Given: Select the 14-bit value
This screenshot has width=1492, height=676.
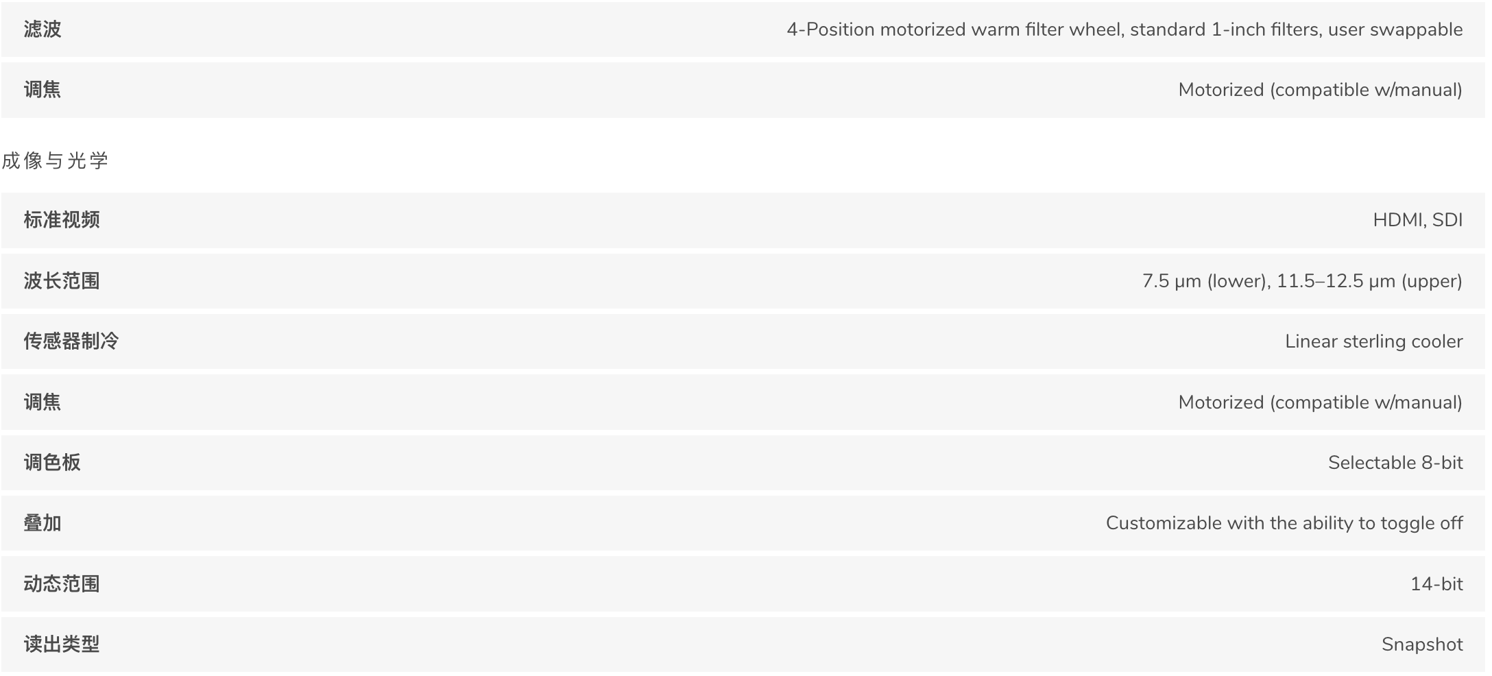Looking at the screenshot, I should coord(1436,584).
